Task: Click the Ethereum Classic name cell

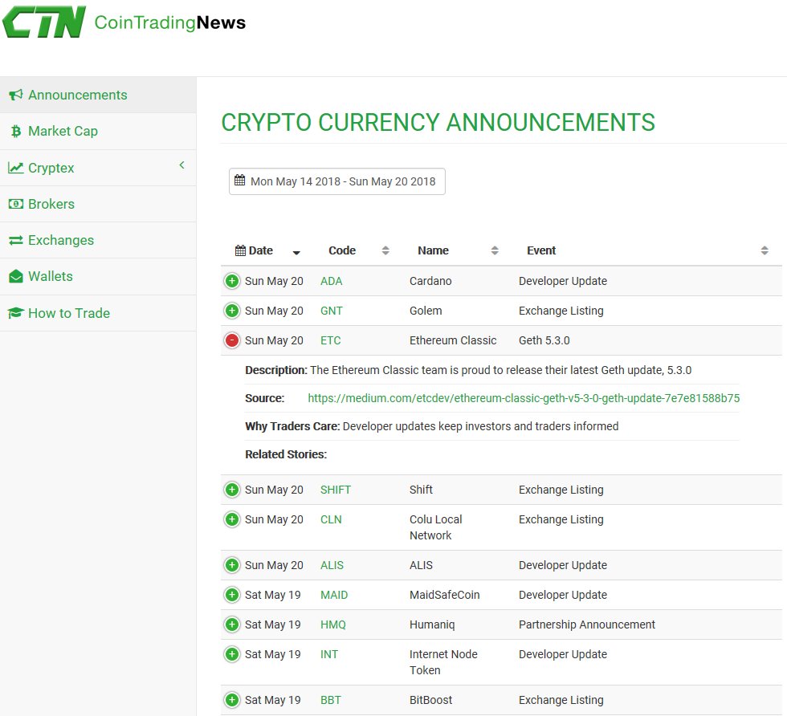Action: point(453,340)
